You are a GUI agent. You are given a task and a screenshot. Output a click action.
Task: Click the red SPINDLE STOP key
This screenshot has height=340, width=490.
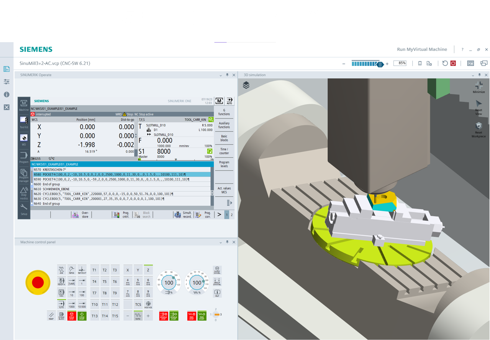164,316
